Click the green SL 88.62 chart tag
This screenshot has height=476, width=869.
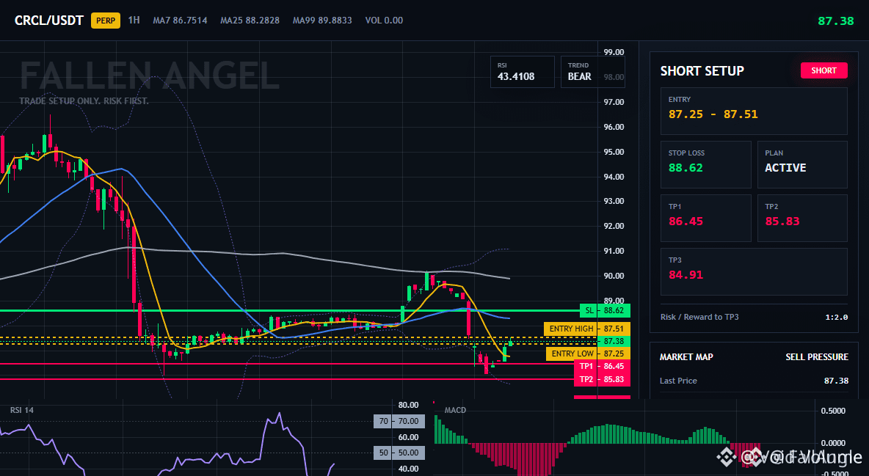point(605,311)
